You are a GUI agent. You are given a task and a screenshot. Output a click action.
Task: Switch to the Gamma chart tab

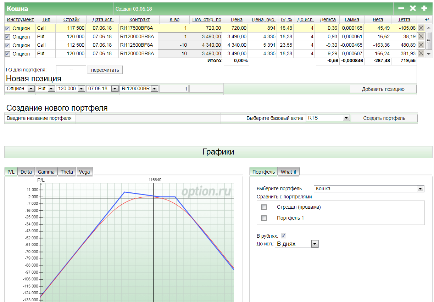pos(46,172)
